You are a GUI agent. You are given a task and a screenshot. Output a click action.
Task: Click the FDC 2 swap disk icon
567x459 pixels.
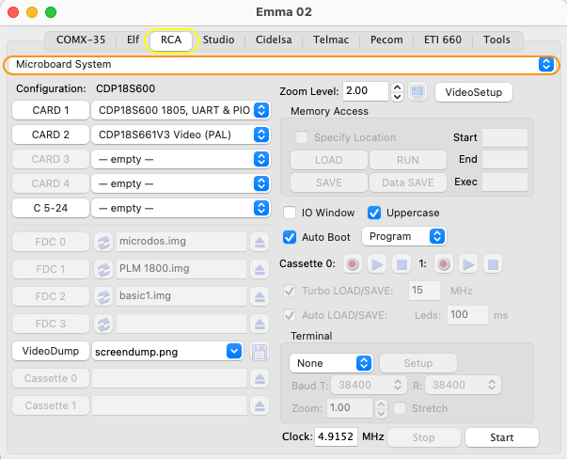[103, 296]
